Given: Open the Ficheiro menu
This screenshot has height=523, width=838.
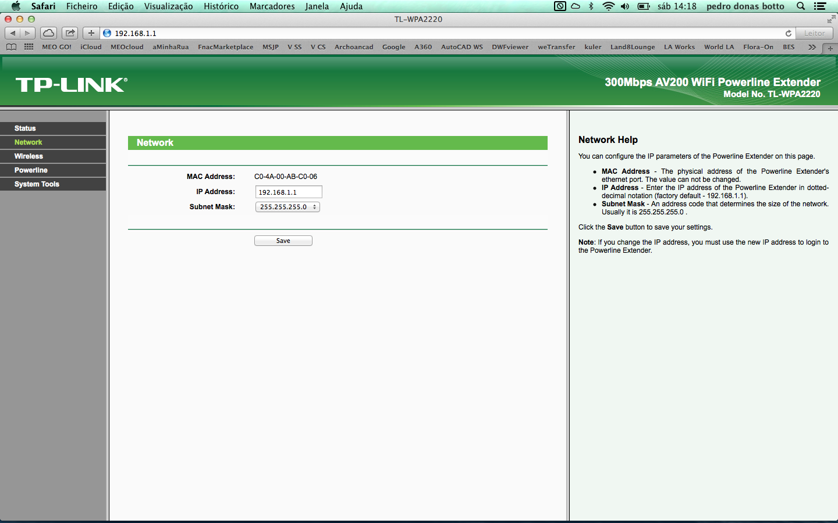Looking at the screenshot, I should (x=82, y=6).
